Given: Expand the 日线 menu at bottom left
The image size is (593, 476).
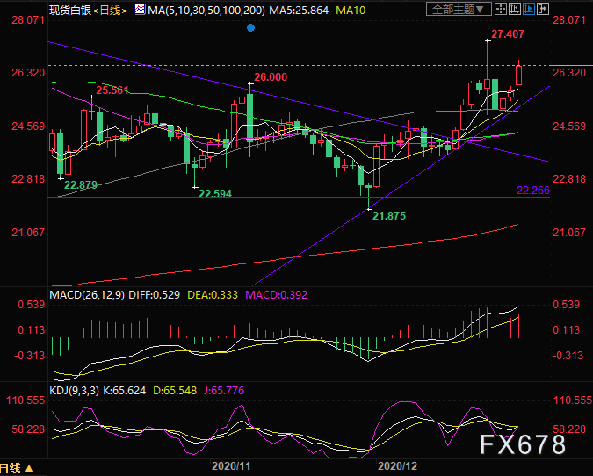Looking at the screenshot, I should (x=18, y=467).
